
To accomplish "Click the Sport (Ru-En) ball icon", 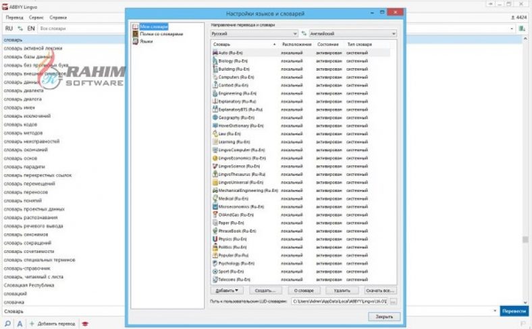I will (x=215, y=272).
